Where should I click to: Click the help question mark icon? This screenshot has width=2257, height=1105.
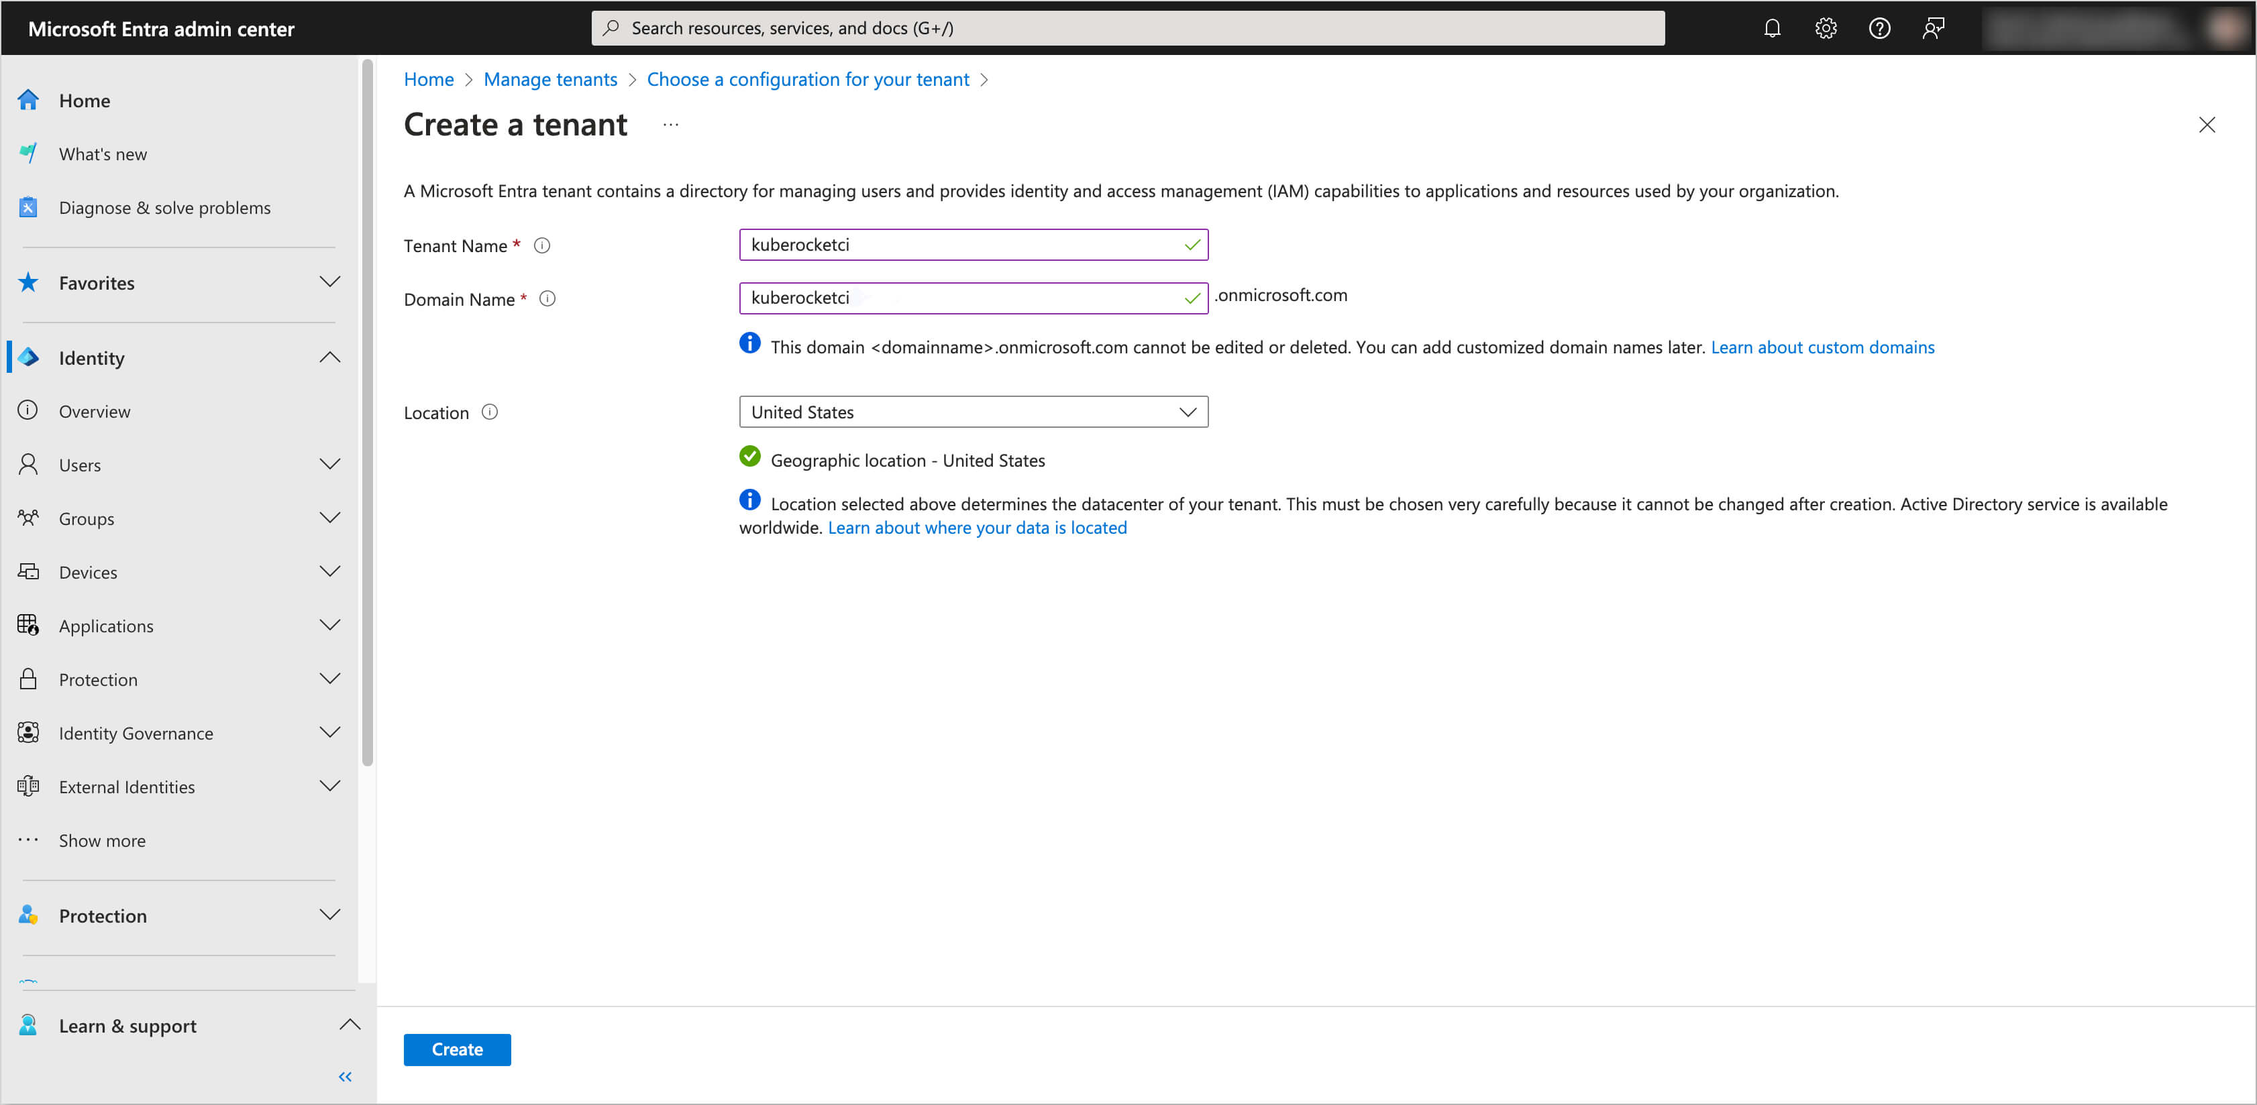(x=1879, y=28)
